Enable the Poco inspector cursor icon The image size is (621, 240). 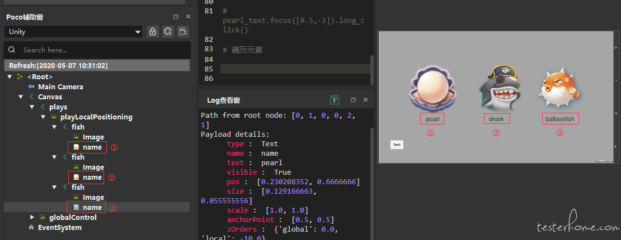click(168, 32)
